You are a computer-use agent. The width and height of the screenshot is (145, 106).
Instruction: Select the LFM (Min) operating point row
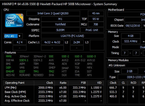(53, 88)
